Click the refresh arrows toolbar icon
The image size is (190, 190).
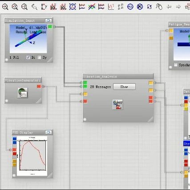pos(150,7)
